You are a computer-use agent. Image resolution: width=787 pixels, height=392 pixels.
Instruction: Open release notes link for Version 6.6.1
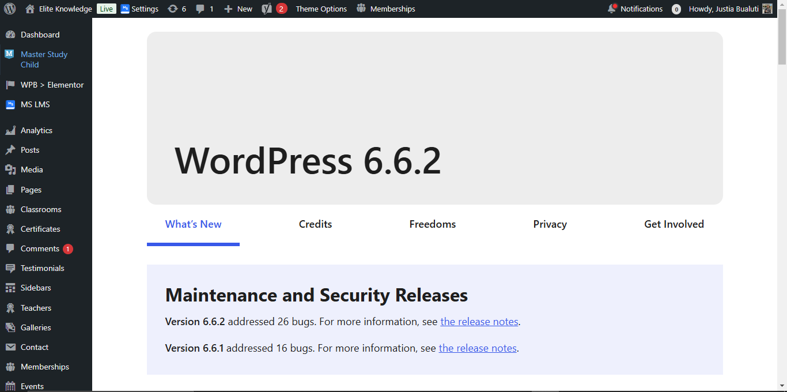pos(478,348)
